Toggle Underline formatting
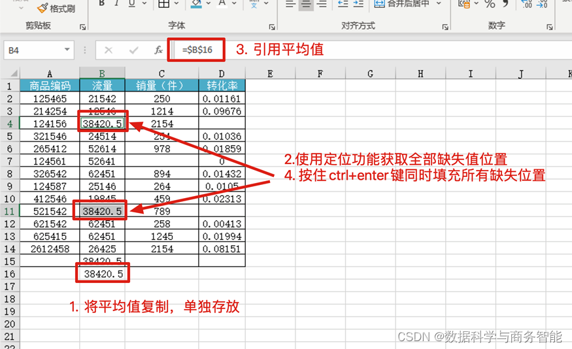This screenshot has height=349, width=572. click(131, 3)
